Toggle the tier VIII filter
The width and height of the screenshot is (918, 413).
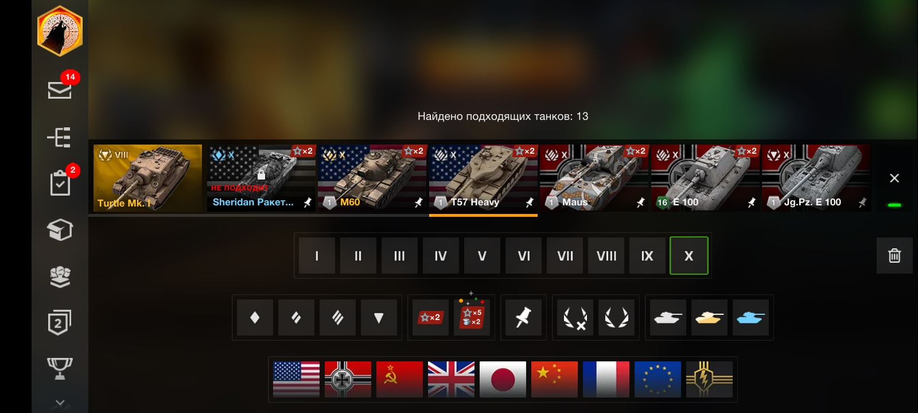tap(606, 256)
